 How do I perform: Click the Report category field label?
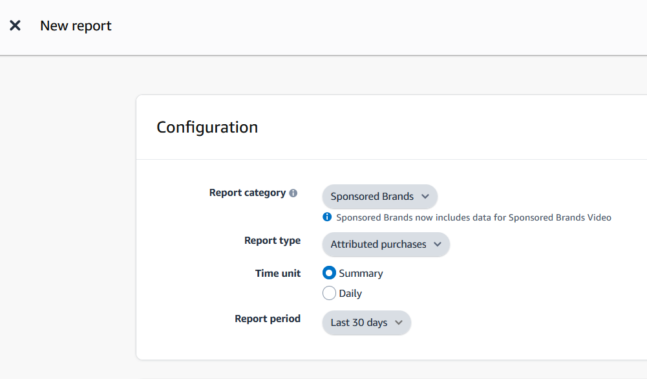pos(247,193)
